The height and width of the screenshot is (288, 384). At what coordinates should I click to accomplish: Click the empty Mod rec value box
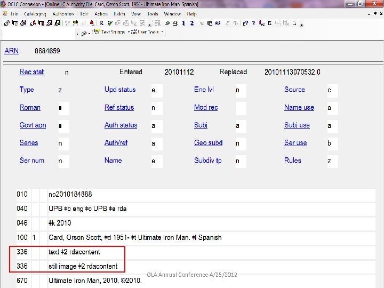pos(241,108)
